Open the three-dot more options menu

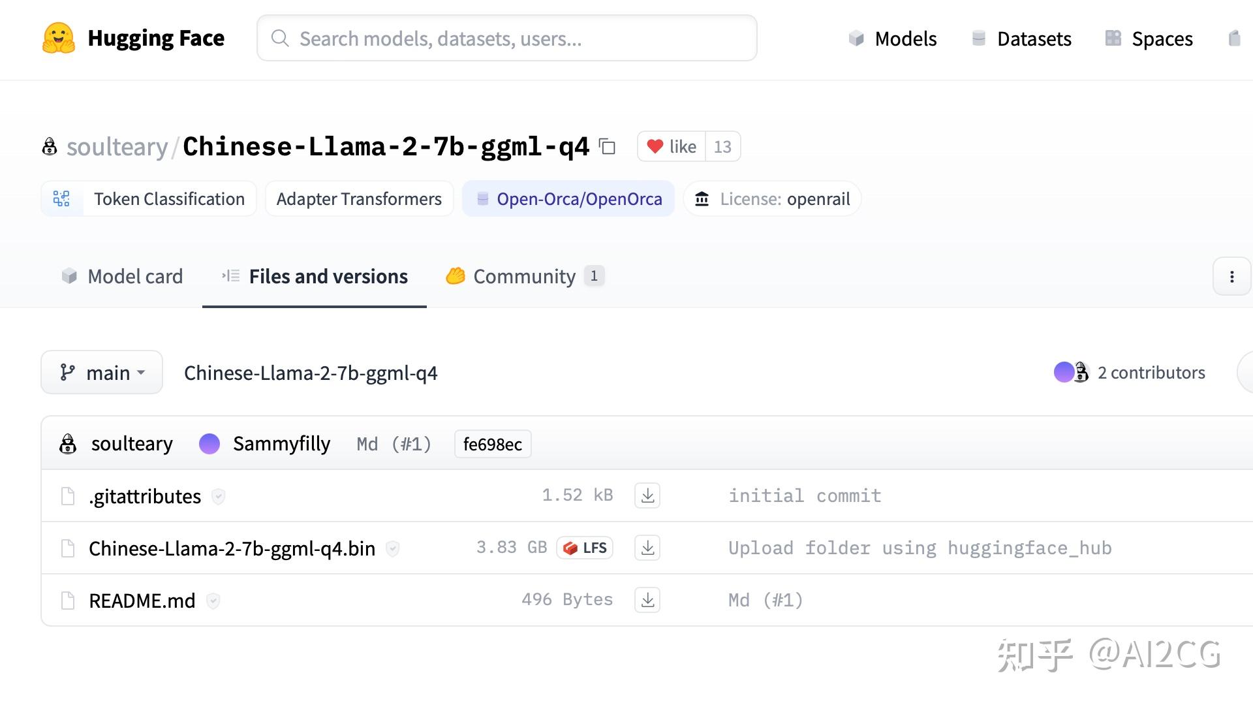(1231, 277)
